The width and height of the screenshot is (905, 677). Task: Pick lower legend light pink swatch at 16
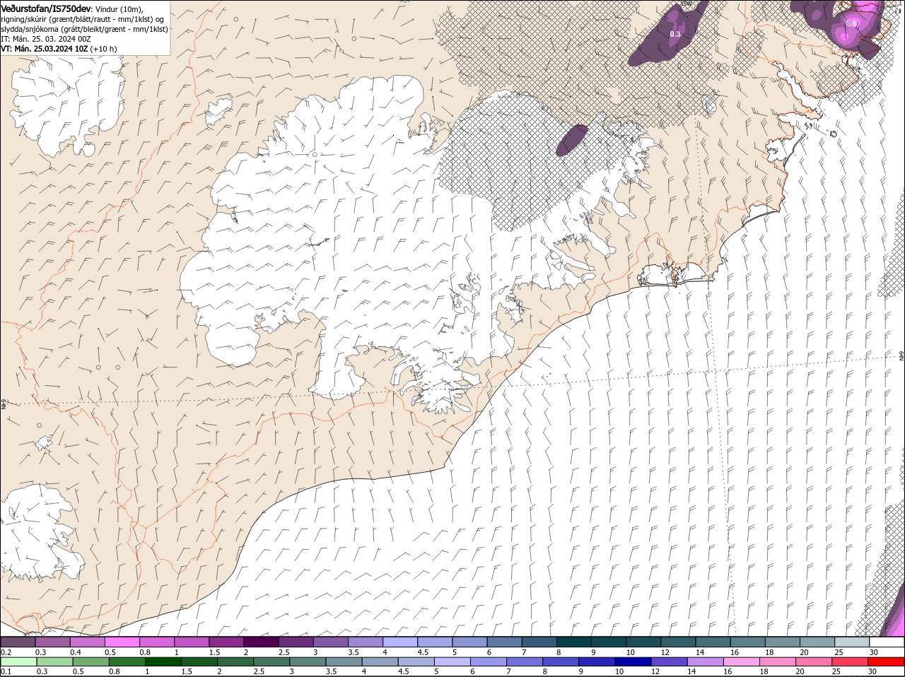[742, 661]
